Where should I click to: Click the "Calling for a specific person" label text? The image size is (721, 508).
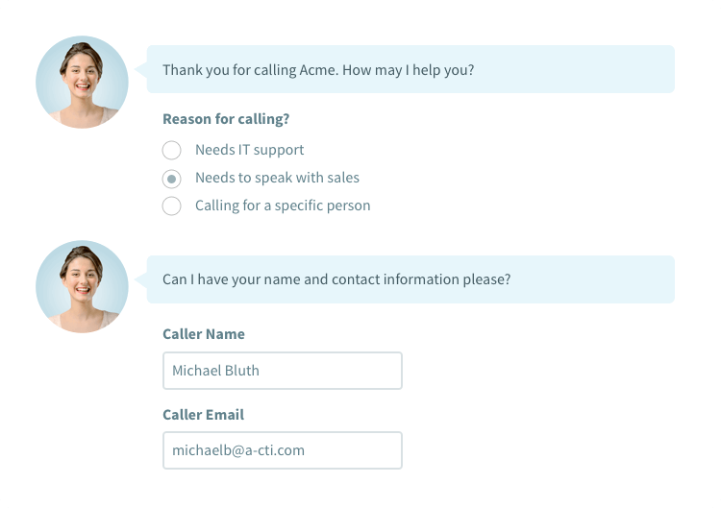[283, 206]
